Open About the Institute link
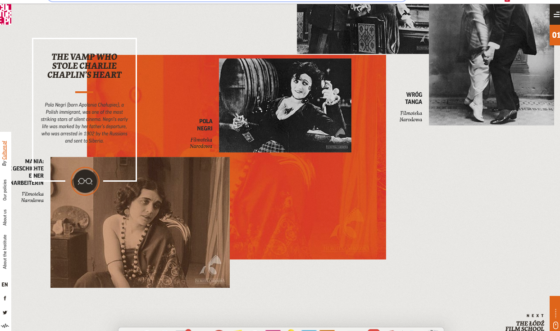This screenshot has height=331, width=560. 5,252
